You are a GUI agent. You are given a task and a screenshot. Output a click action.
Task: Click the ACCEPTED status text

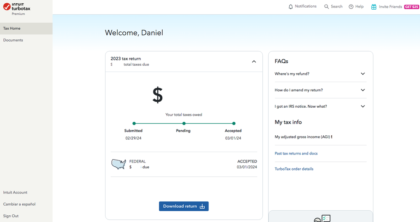[x=247, y=161]
